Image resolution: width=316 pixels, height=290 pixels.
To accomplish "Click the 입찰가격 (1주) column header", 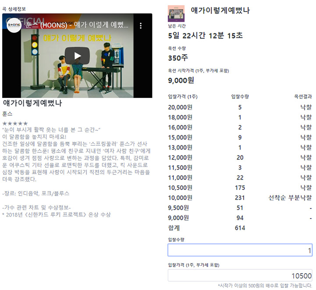I will coord(183,97).
